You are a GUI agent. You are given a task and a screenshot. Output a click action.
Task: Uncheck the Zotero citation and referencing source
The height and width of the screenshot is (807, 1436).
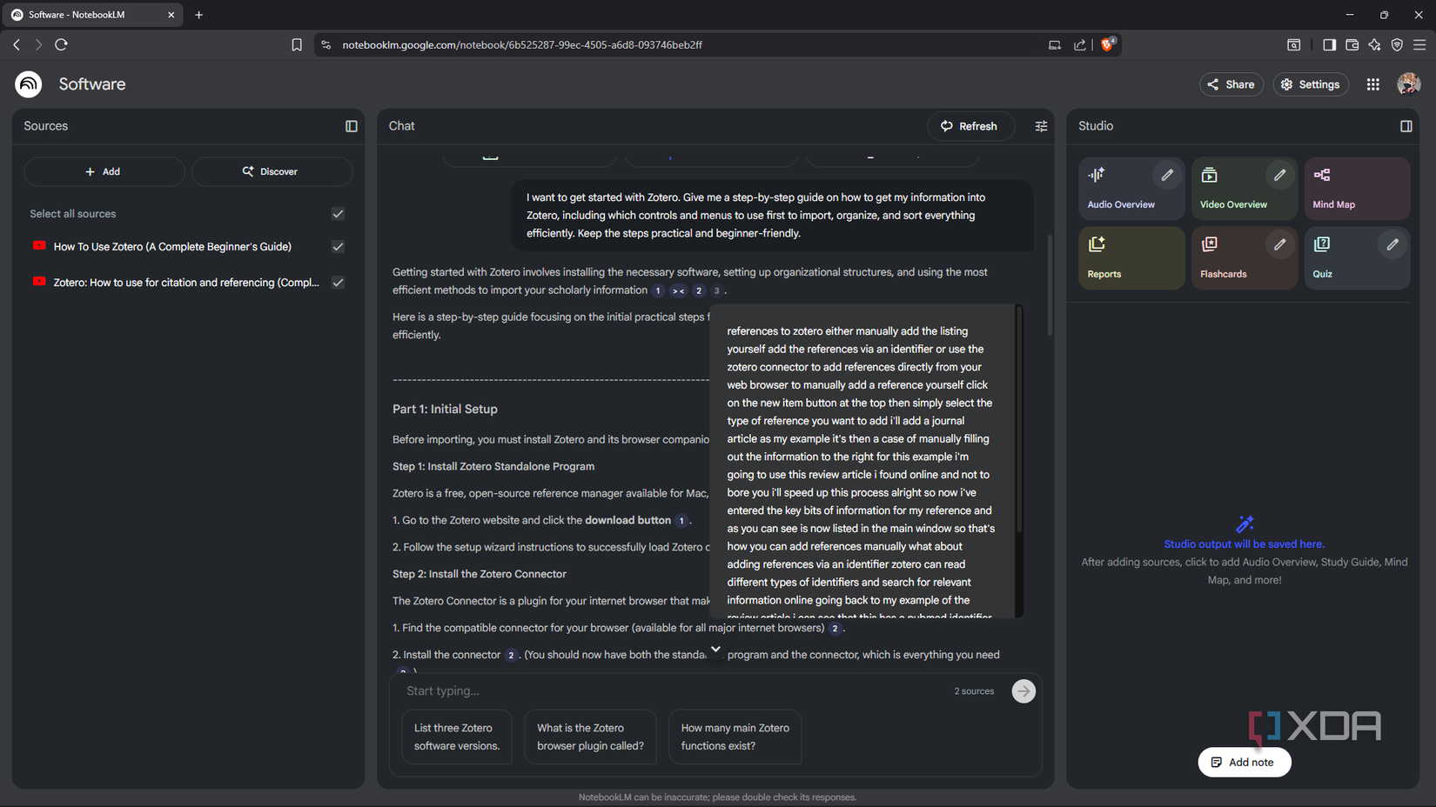337,283
